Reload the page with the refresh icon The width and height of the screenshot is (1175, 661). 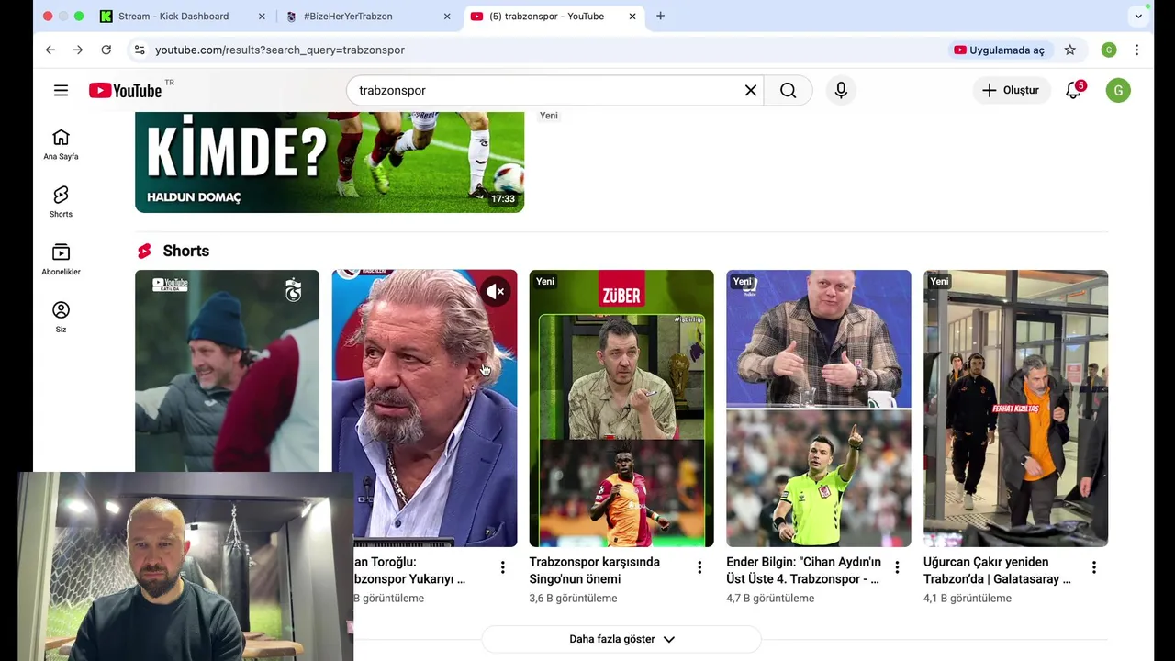coord(106,50)
